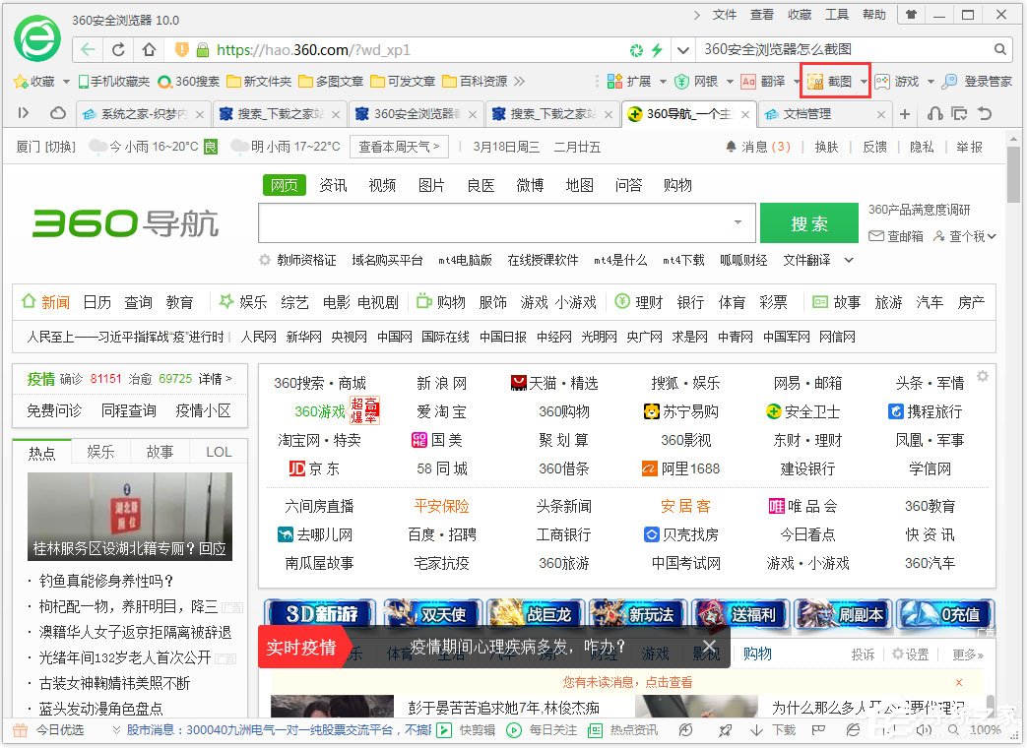Screen dimensions: 1027x748
Task: Click the 翻译 translate icon
Action: coord(749,81)
